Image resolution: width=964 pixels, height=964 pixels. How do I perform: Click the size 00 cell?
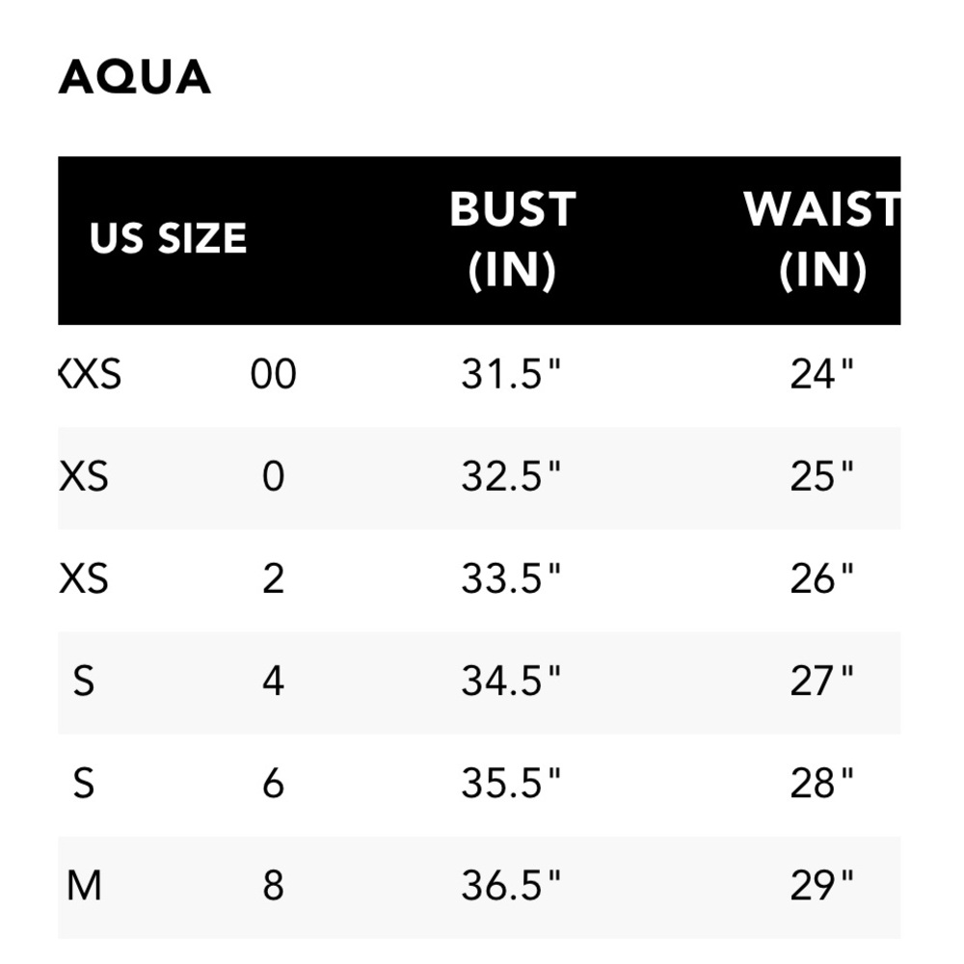[x=274, y=374]
